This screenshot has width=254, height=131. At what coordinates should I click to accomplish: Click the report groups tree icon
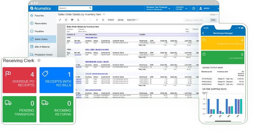coord(78,20)
